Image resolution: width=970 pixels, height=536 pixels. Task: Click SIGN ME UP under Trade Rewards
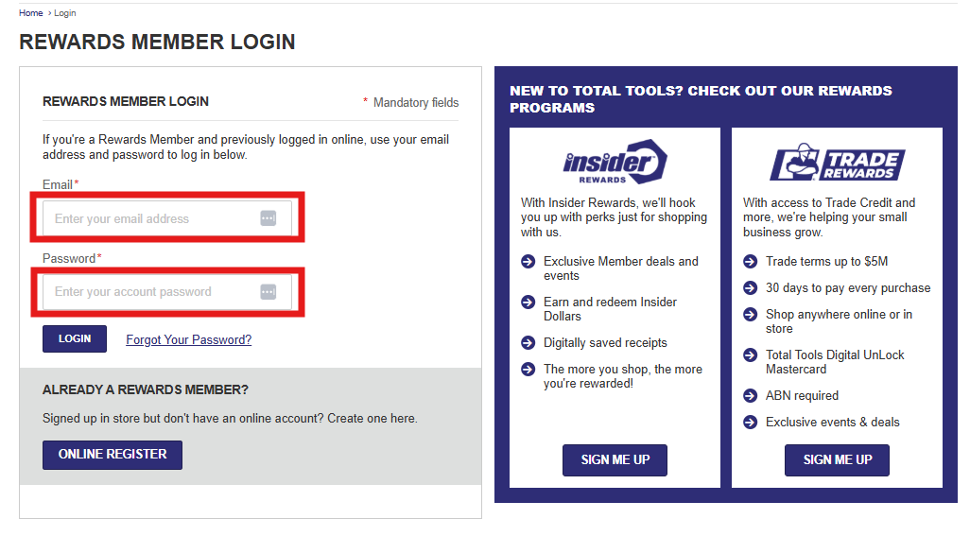(x=837, y=460)
